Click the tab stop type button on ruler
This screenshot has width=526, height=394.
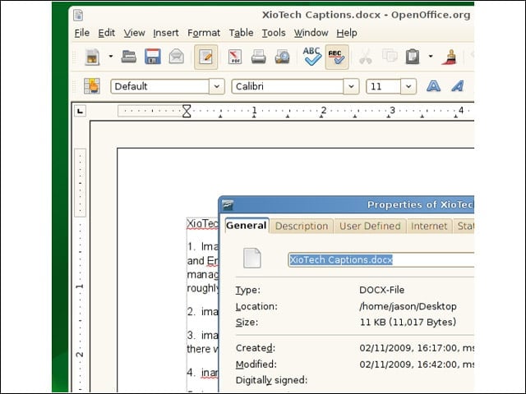(80, 111)
